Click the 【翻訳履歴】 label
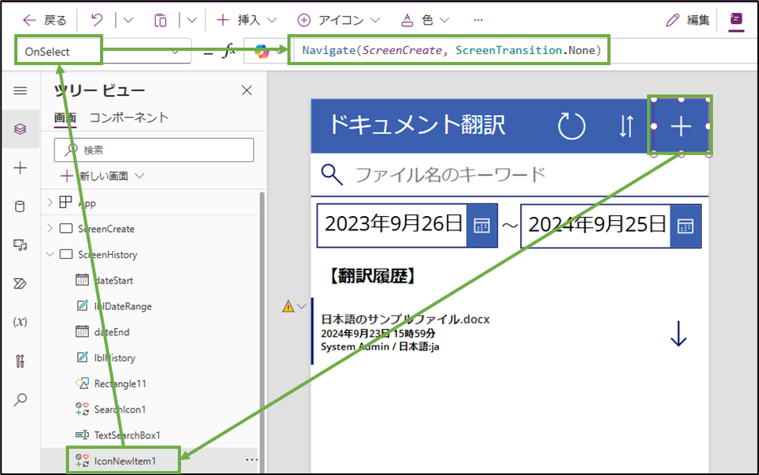Viewport: 759px width, 475px height. point(372,276)
